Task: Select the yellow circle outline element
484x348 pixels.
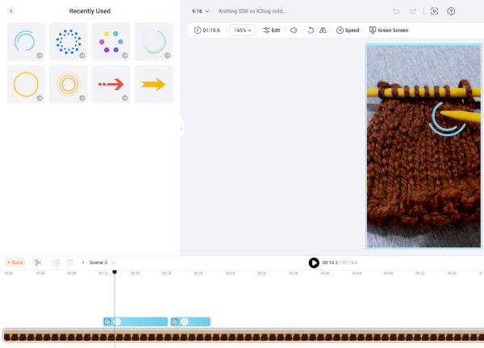Action: [26, 84]
